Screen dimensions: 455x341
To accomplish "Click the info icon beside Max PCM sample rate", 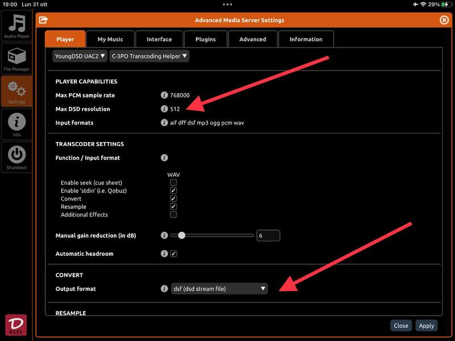I will pyautogui.click(x=164, y=95).
